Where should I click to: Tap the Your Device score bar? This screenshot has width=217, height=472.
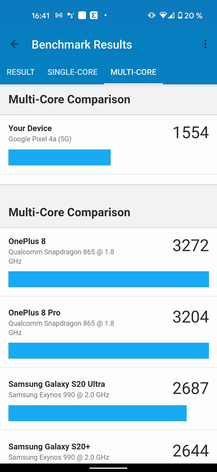pyautogui.click(x=59, y=157)
